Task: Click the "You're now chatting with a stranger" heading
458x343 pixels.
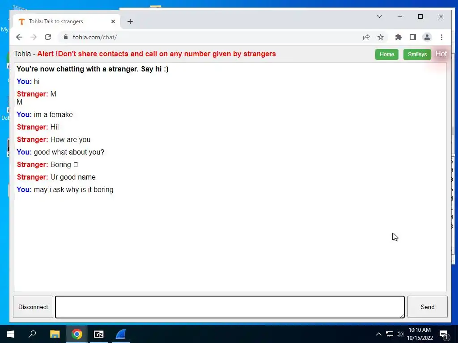Action: tap(93, 69)
